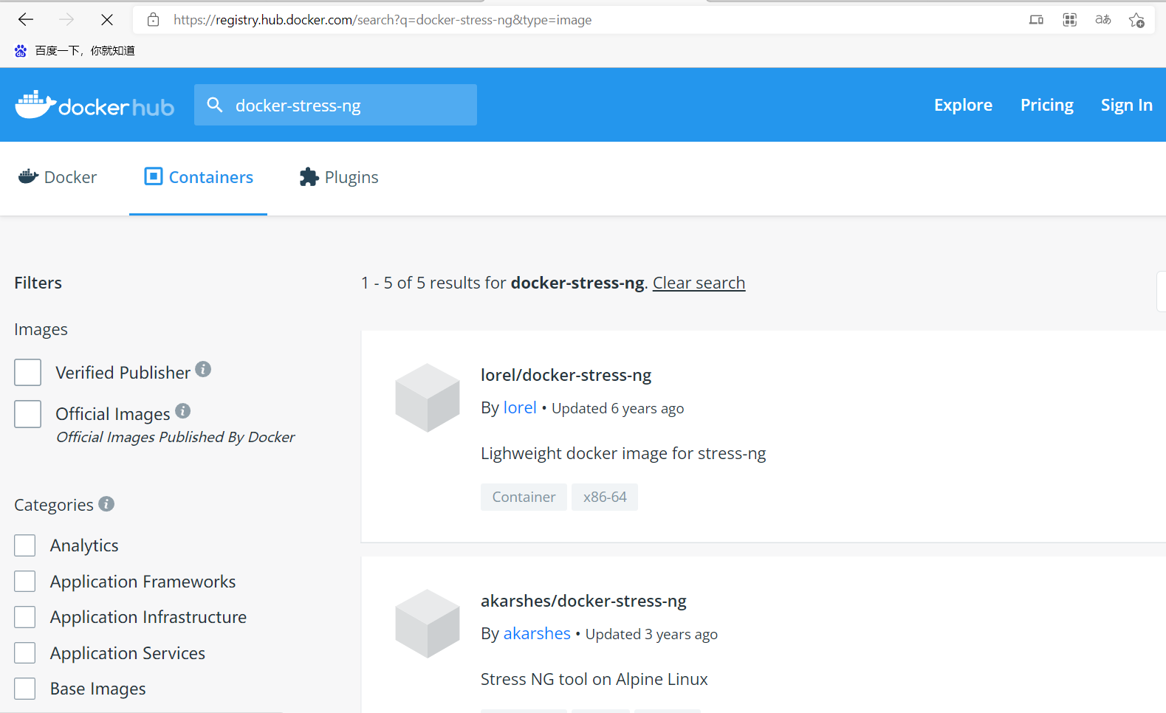
Task: Focus the docker-stress-ng search field
Action: (x=335, y=105)
